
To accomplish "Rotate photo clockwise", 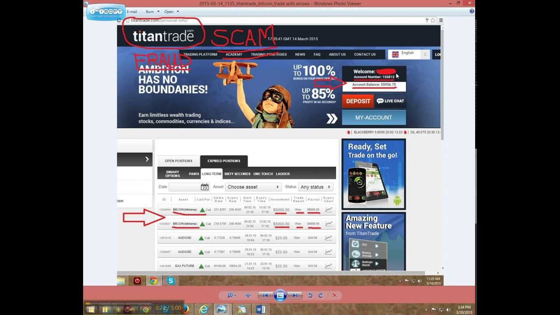I will [x=320, y=295].
